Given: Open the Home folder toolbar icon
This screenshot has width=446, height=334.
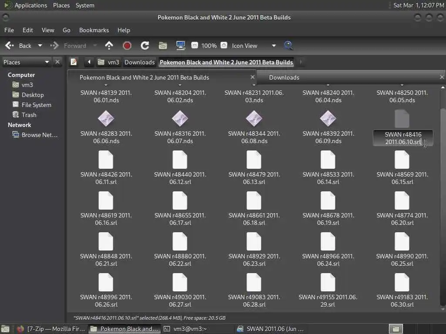Looking at the screenshot, I should click(163, 45).
